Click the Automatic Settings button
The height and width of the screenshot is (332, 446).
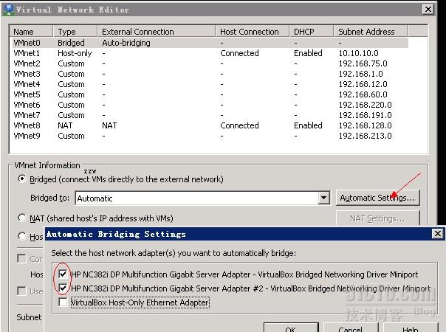(378, 198)
